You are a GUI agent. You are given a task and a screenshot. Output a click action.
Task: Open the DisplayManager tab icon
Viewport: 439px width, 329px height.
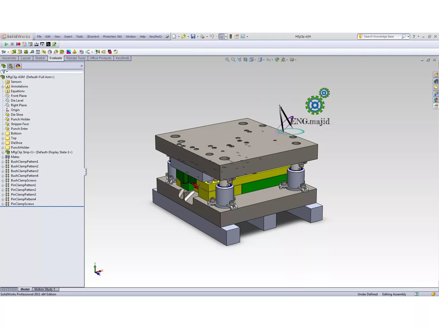pos(18,66)
